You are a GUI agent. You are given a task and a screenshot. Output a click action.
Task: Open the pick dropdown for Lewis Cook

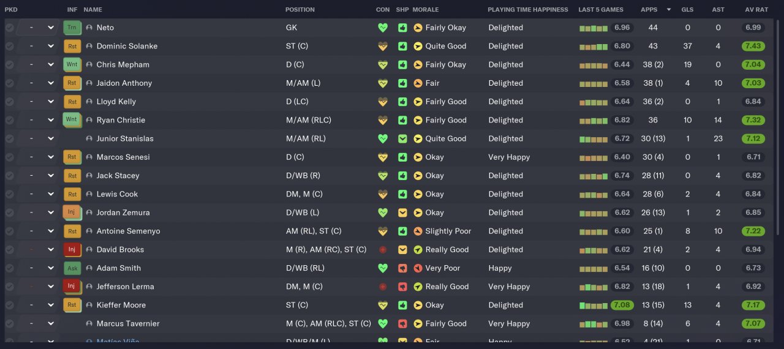[x=51, y=194]
